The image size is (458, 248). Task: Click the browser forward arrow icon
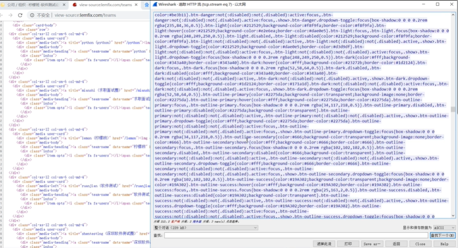coord(10,15)
